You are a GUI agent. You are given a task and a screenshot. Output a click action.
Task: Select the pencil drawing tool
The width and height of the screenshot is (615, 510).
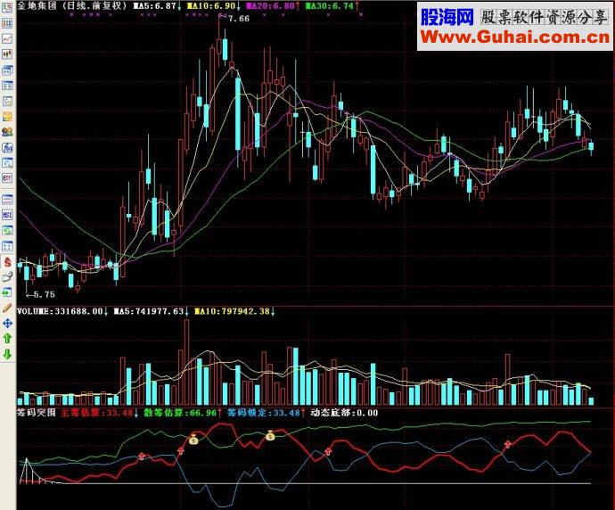[7, 308]
